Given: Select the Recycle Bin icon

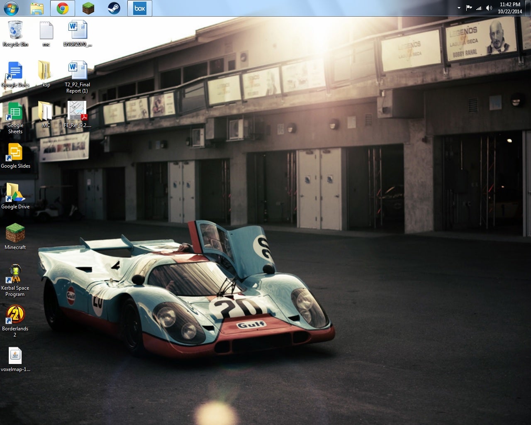Looking at the screenshot, I should [15, 34].
